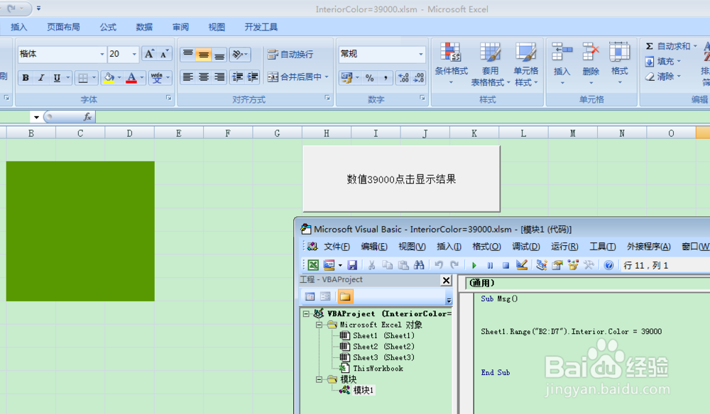Screen dimensions: 710x414
Task: Decrease font size with the small A icon
Action: pos(165,55)
